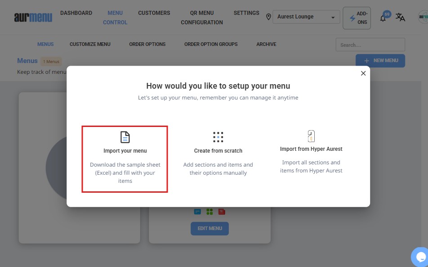Go to QR Menu Configuration
Viewport: 428px width, 267px height.
pos(202,18)
